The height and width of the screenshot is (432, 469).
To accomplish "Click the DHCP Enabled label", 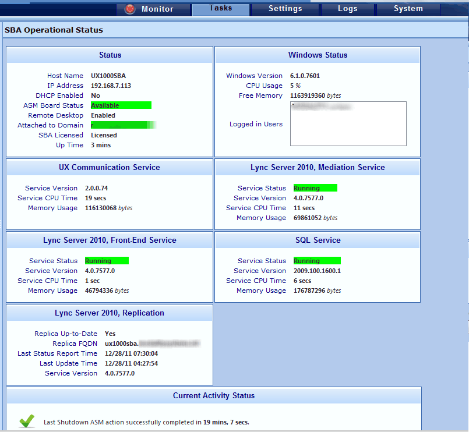I will 59,95.
